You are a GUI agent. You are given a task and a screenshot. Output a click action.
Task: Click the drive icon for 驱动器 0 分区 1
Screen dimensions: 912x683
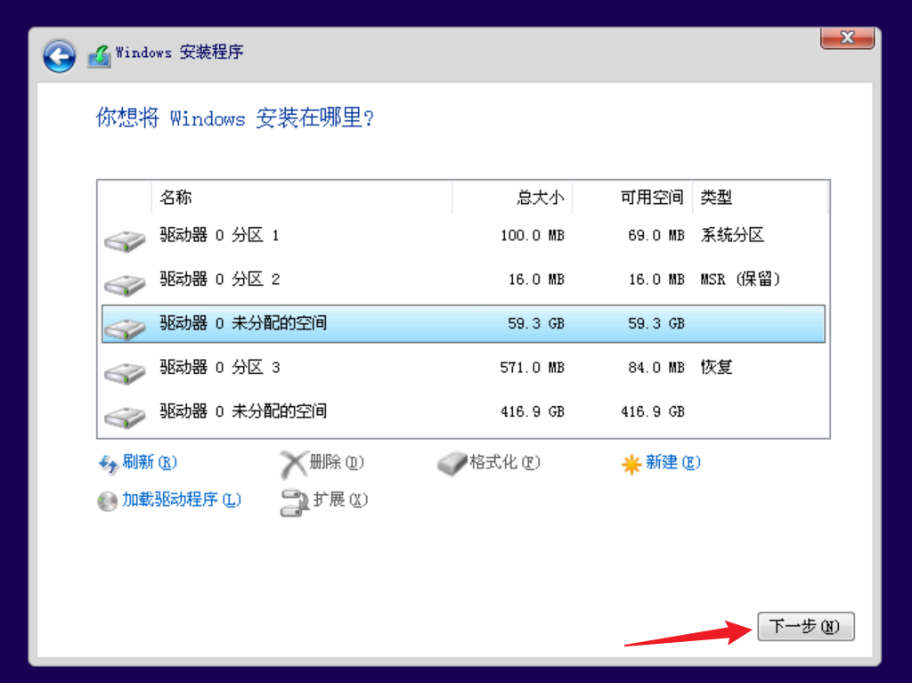125,240
